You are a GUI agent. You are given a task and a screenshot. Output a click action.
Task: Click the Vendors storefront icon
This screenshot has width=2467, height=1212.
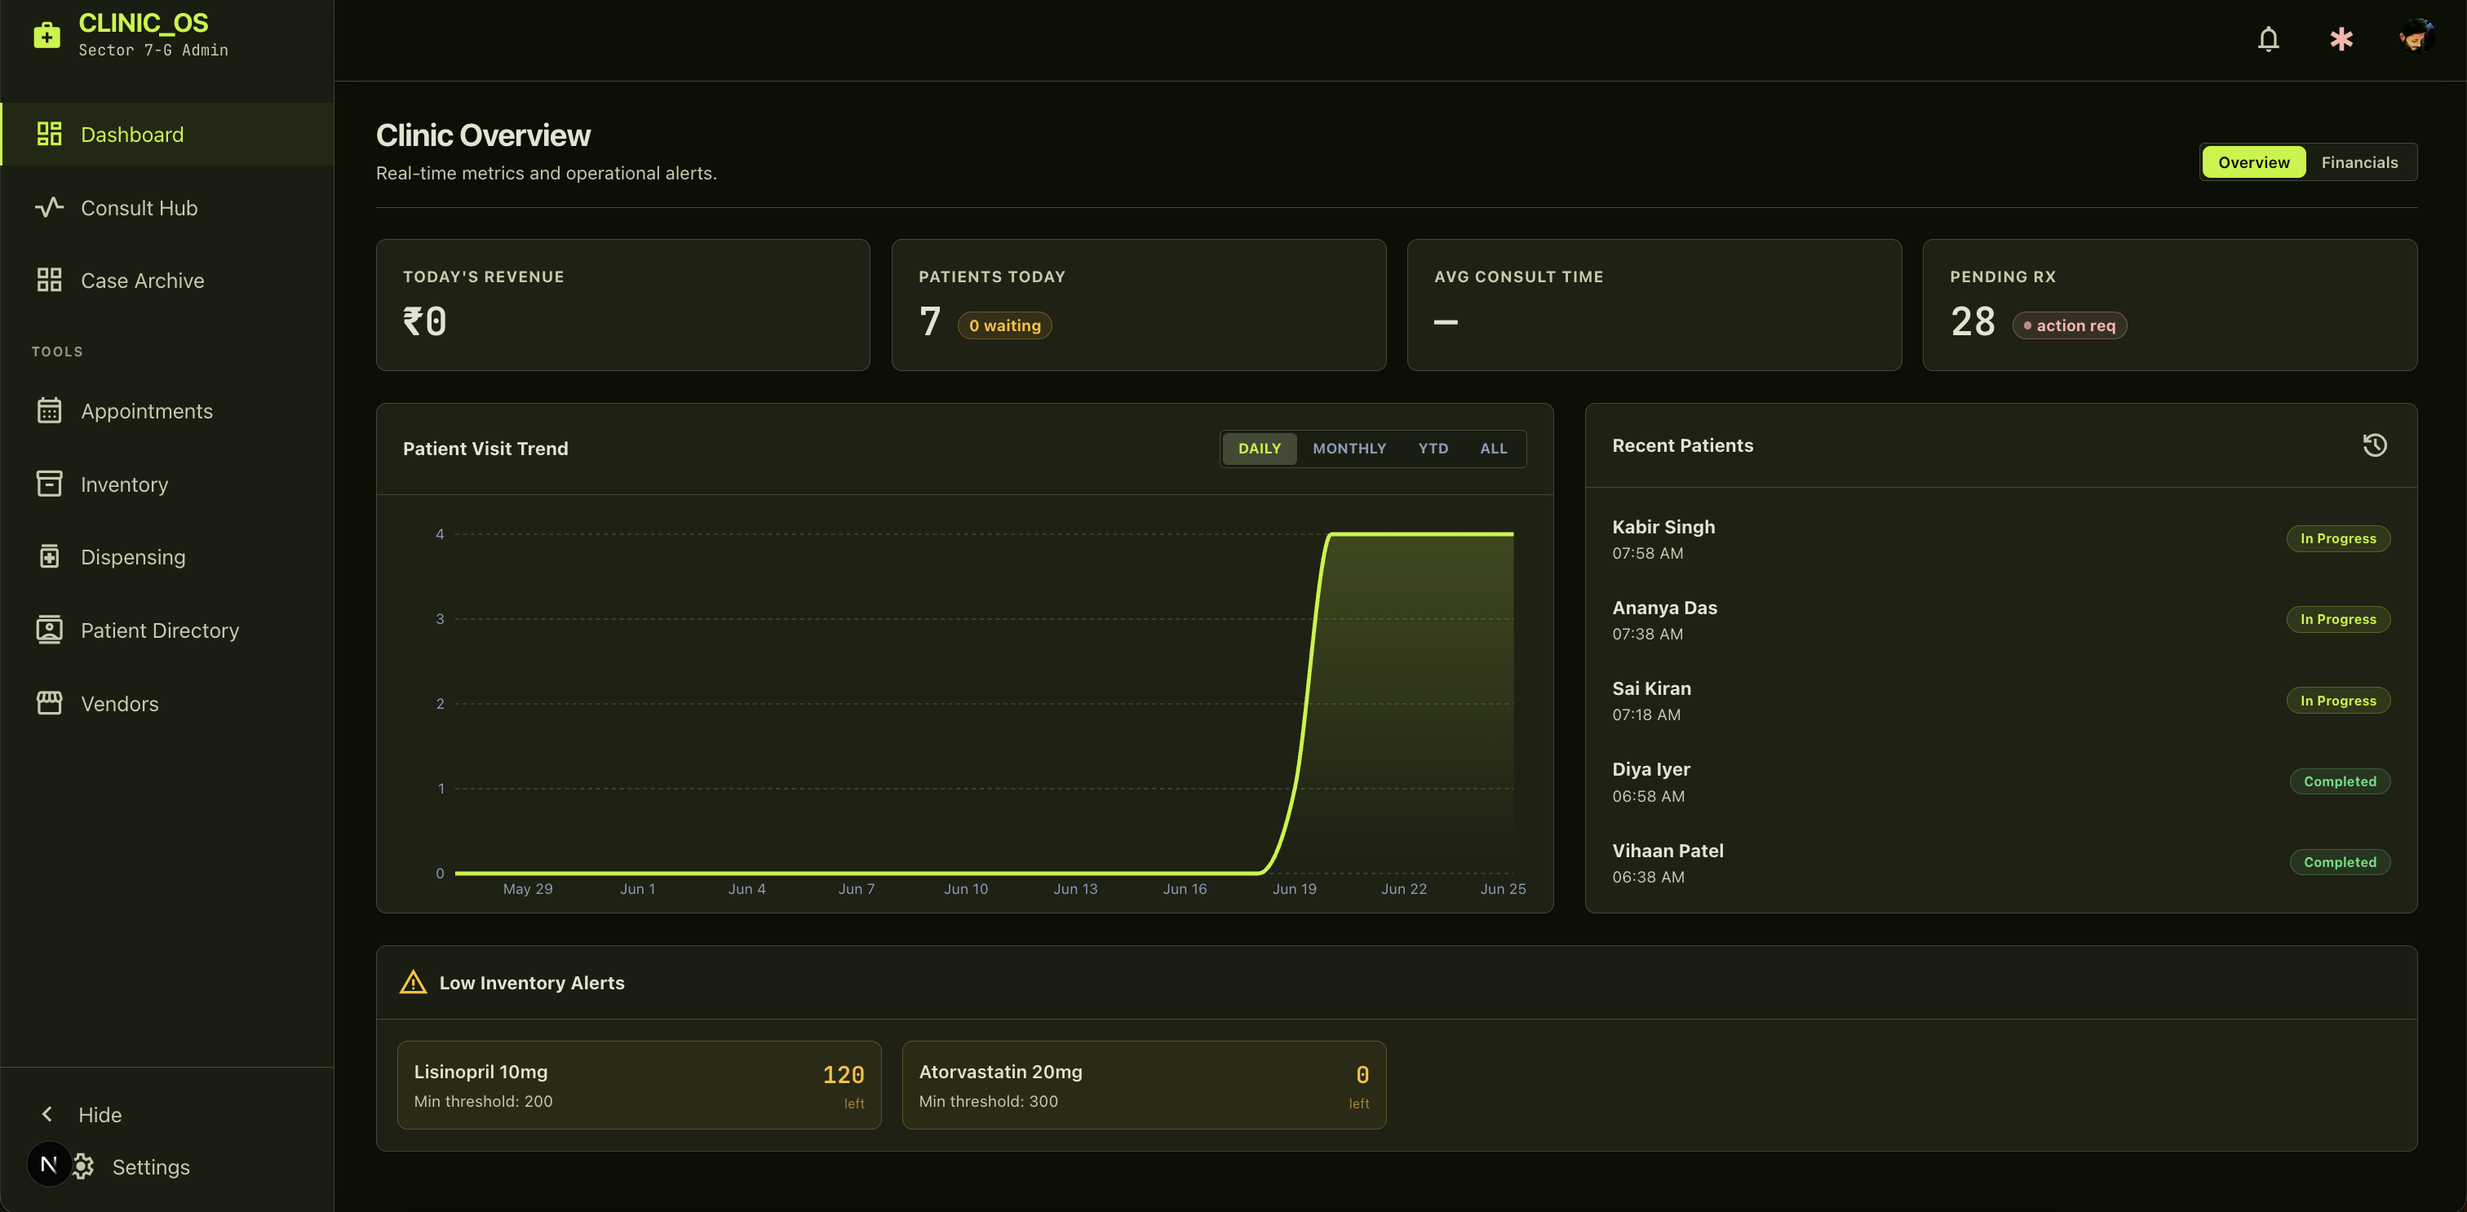click(x=49, y=703)
